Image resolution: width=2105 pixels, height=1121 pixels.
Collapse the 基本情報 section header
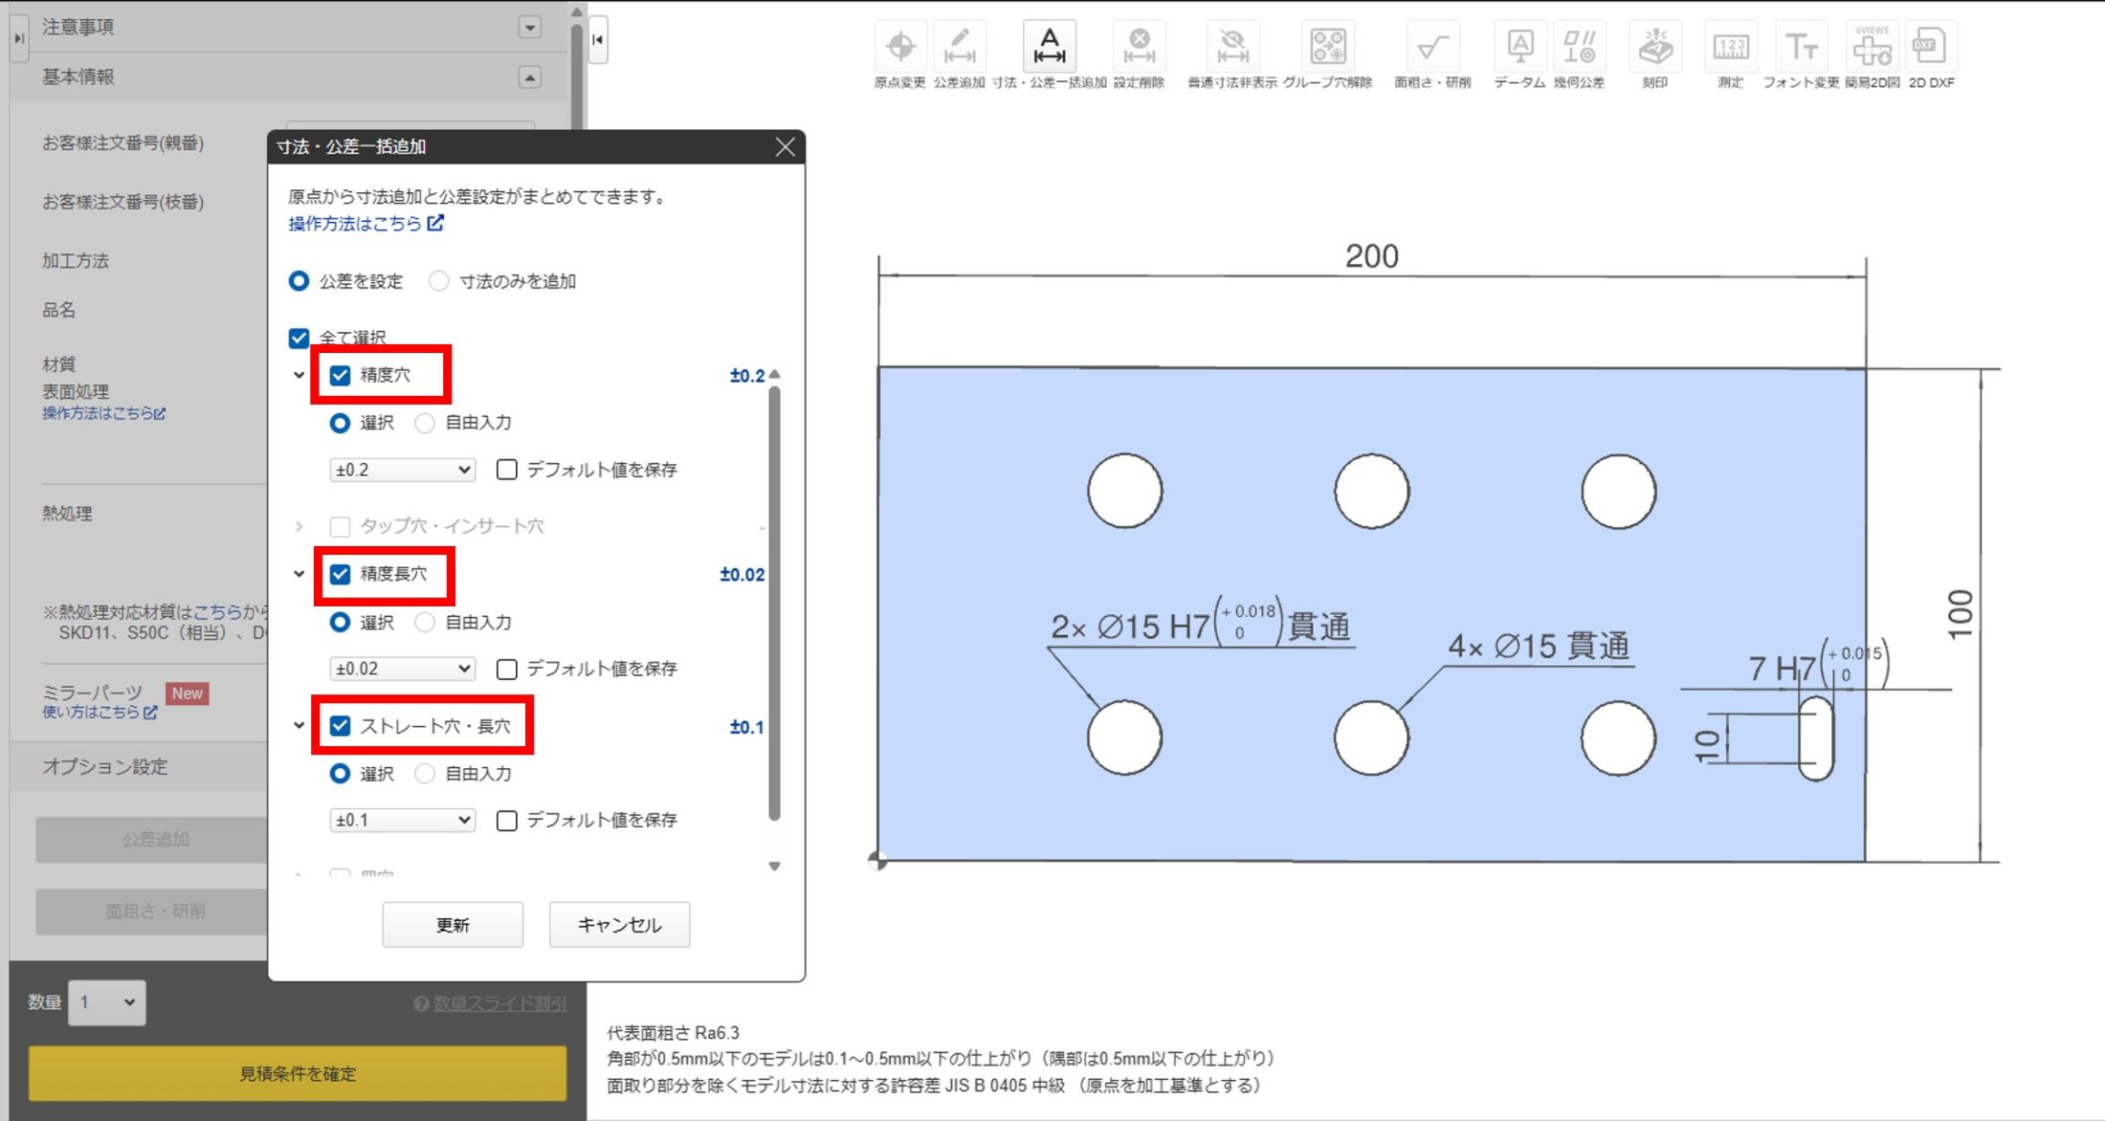click(529, 77)
